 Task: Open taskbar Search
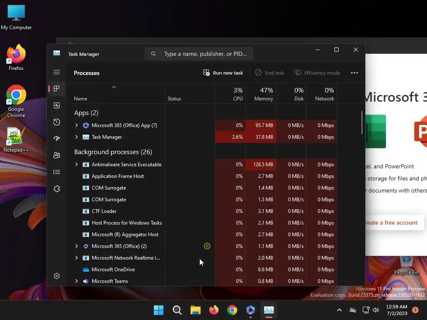coord(177,310)
